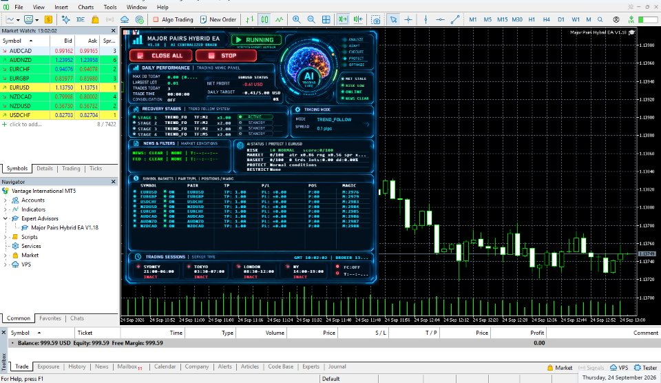
Task: Click the yellow dollar Market Watch icon
Action: [48, 19]
